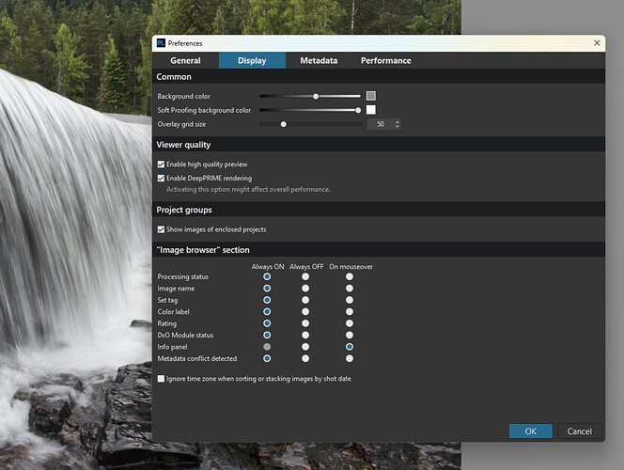Set Processing status to Always OFF

(x=305, y=277)
